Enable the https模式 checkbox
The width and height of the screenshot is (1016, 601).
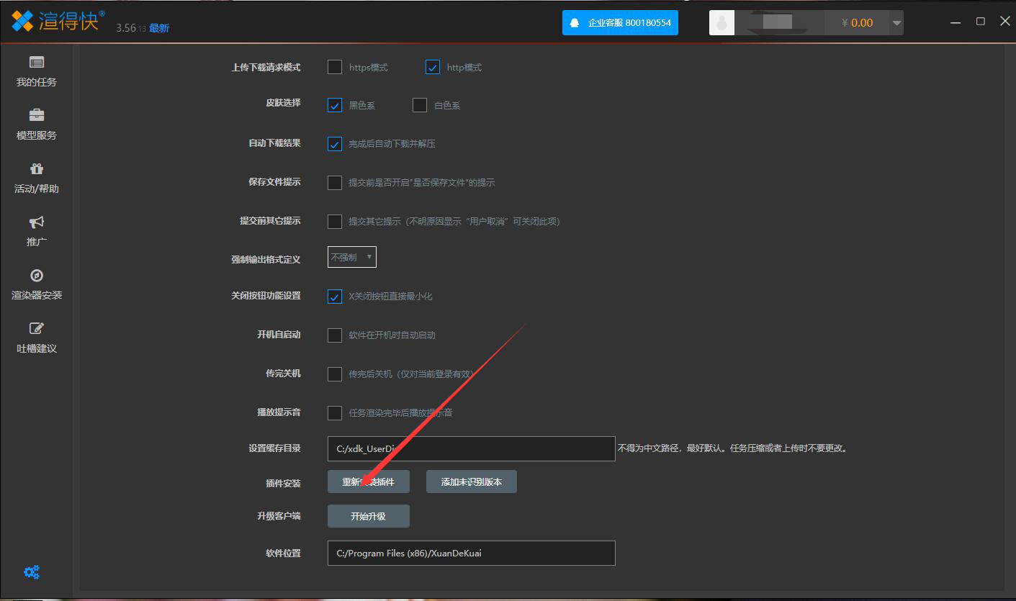click(334, 67)
